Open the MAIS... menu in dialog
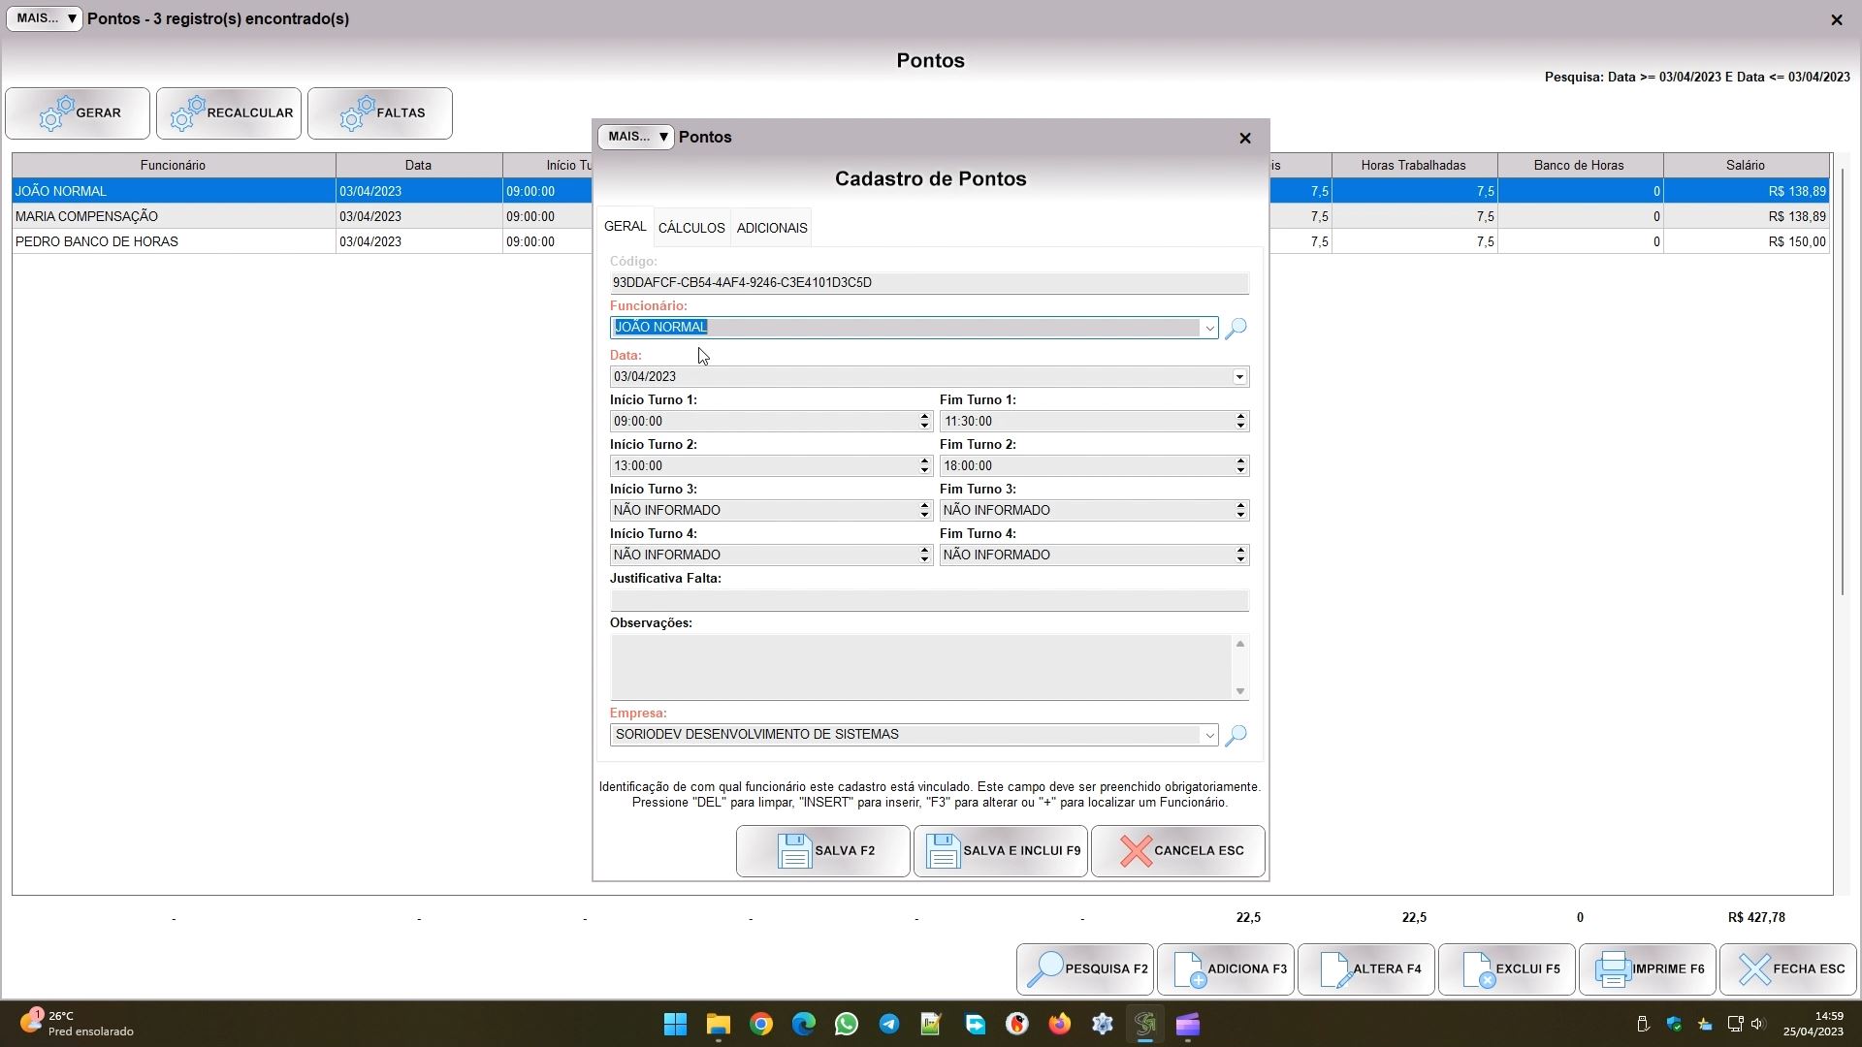The height and width of the screenshot is (1047, 1862). click(x=636, y=138)
